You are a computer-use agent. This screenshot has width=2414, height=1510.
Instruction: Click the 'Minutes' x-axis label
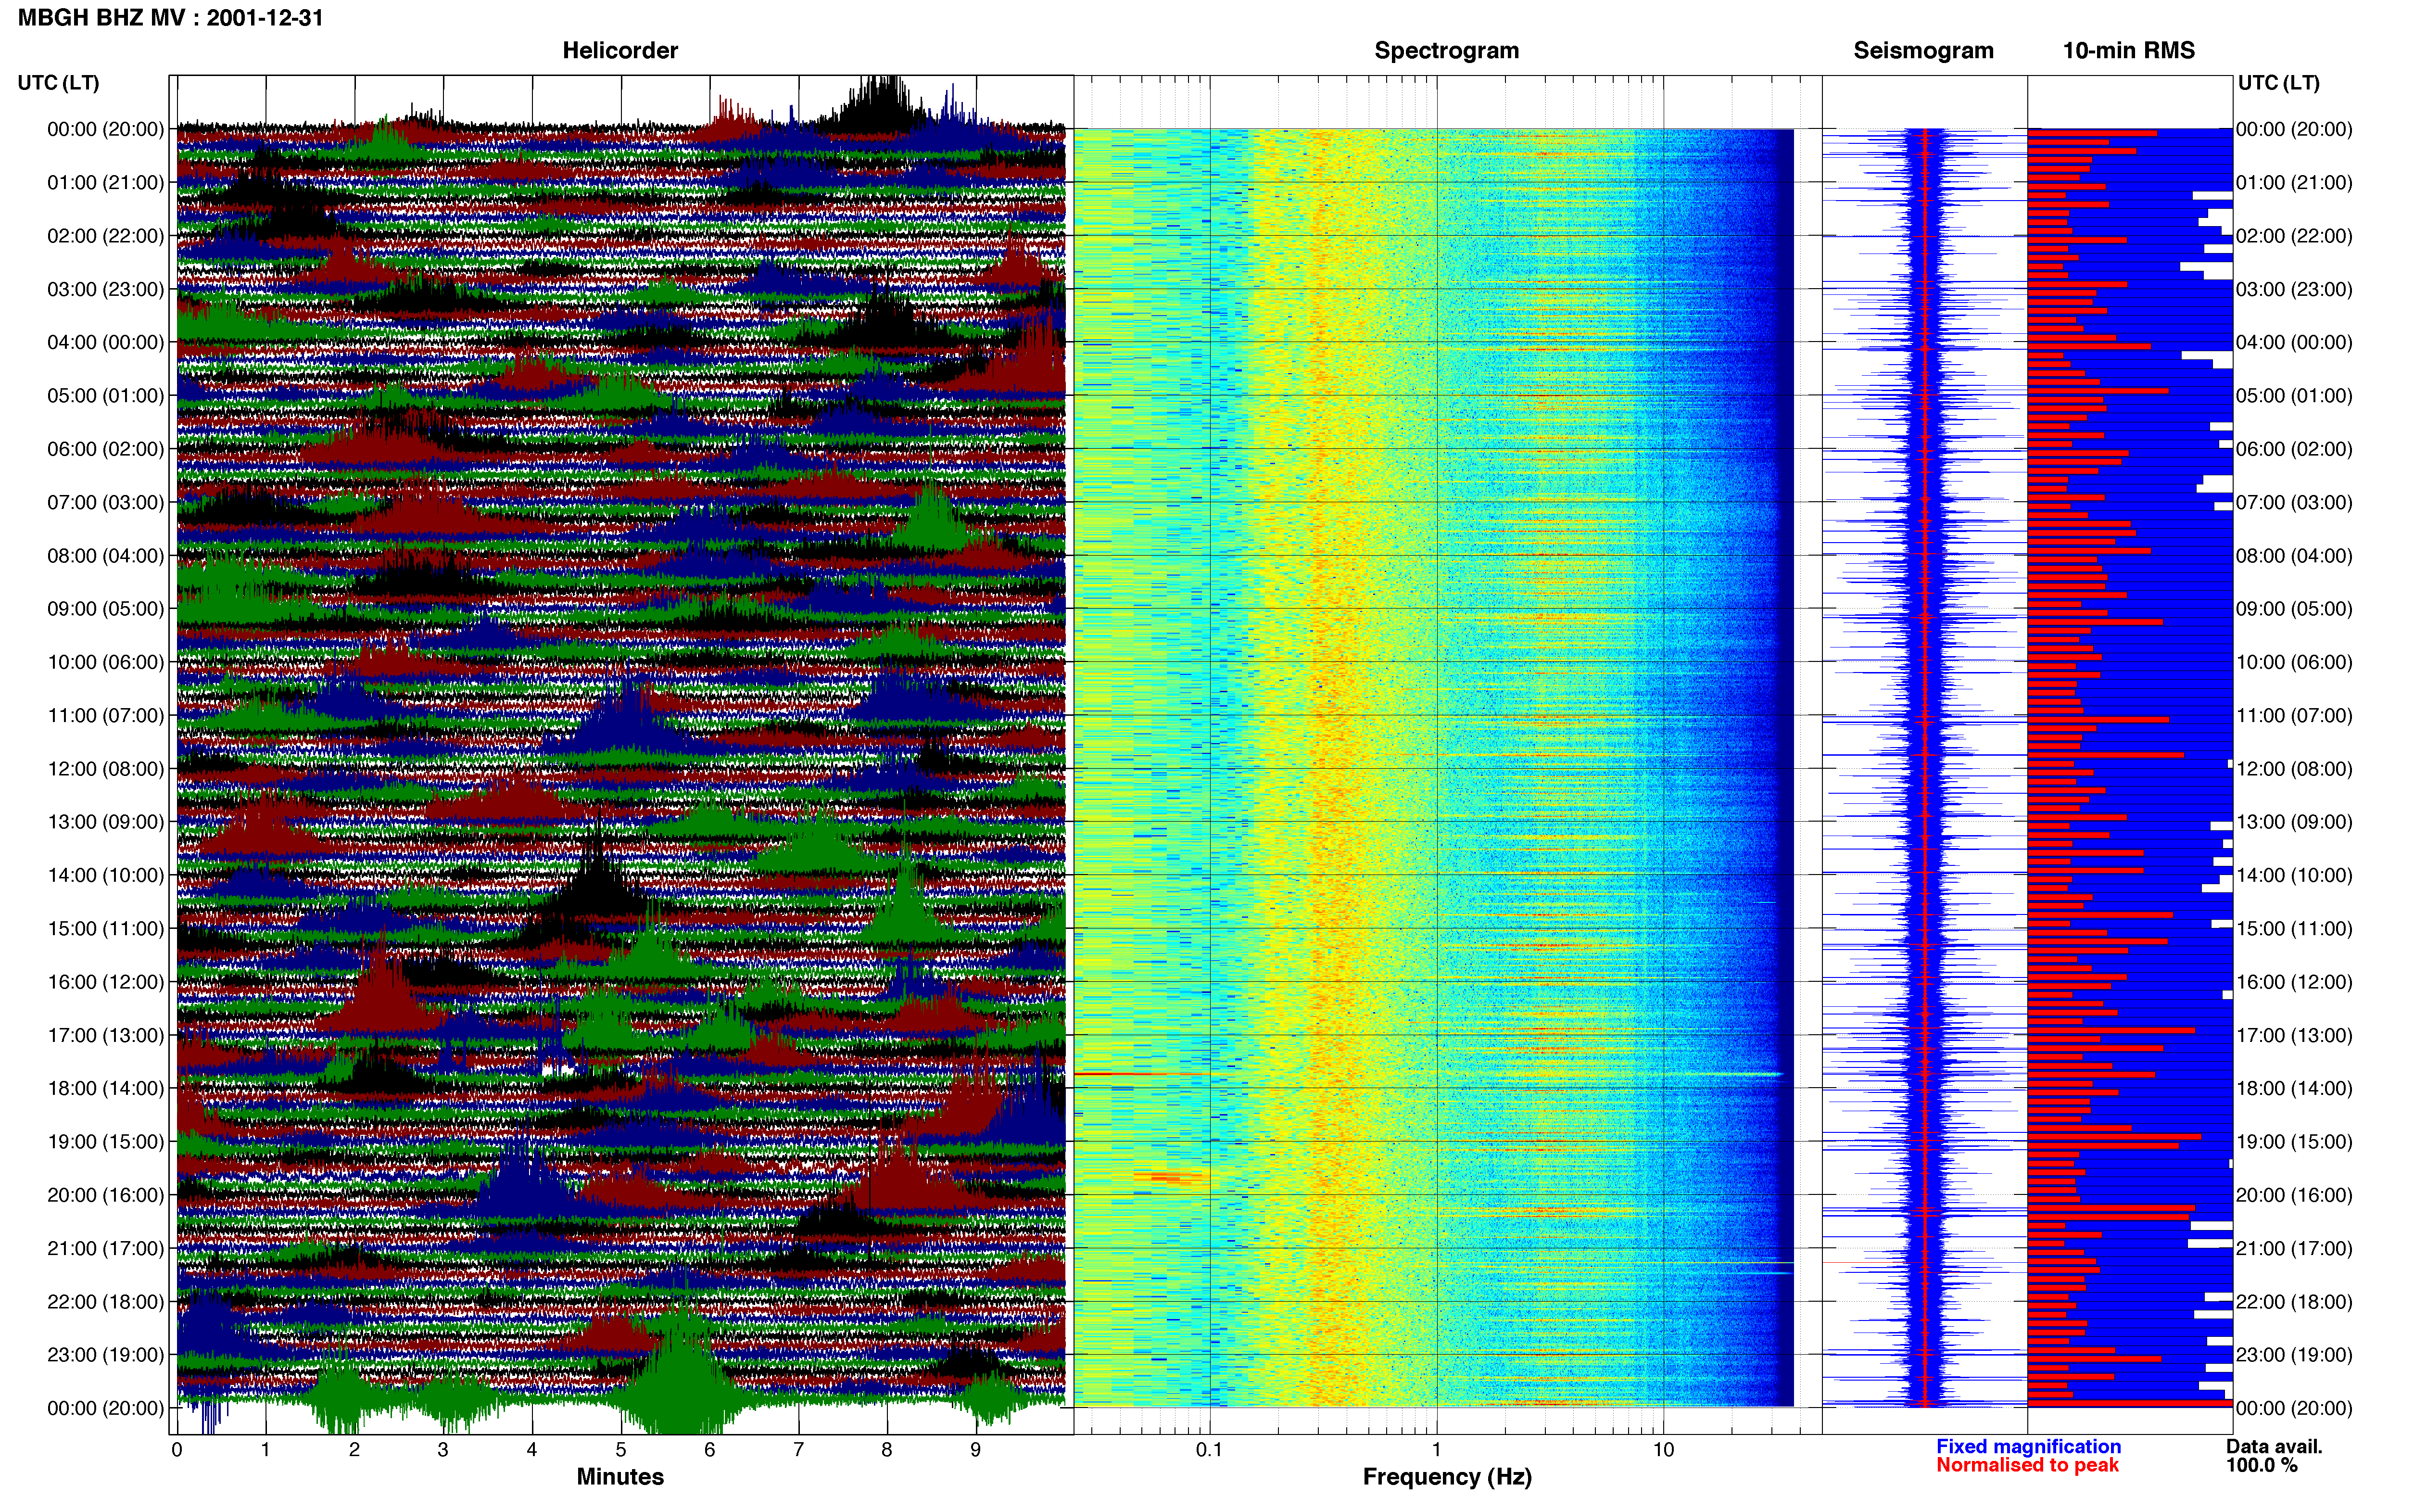pos(620,1477)
